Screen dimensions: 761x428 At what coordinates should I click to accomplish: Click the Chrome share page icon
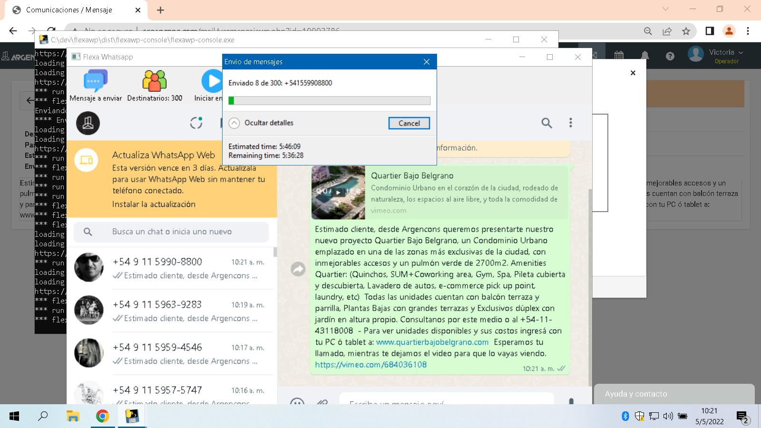667,31
